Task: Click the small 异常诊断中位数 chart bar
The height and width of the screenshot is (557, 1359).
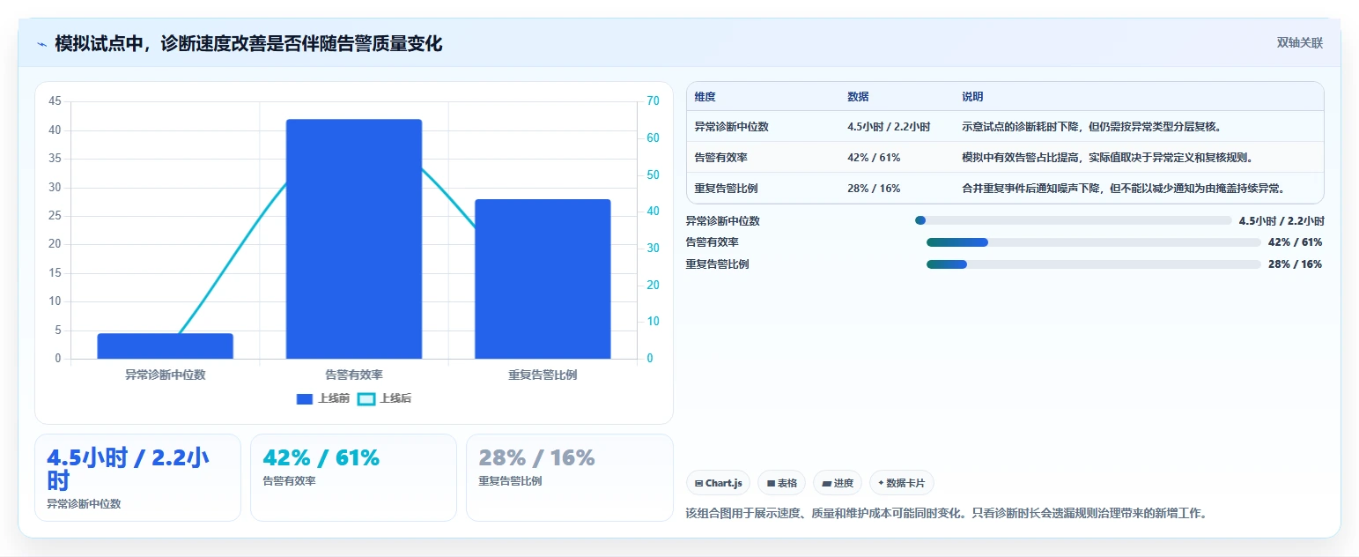Action: coord(165,345)
